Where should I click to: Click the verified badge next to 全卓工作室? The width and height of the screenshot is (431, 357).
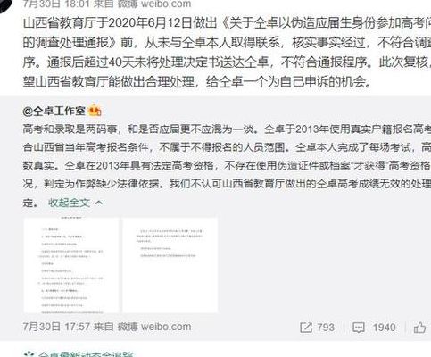pos(95,111)
